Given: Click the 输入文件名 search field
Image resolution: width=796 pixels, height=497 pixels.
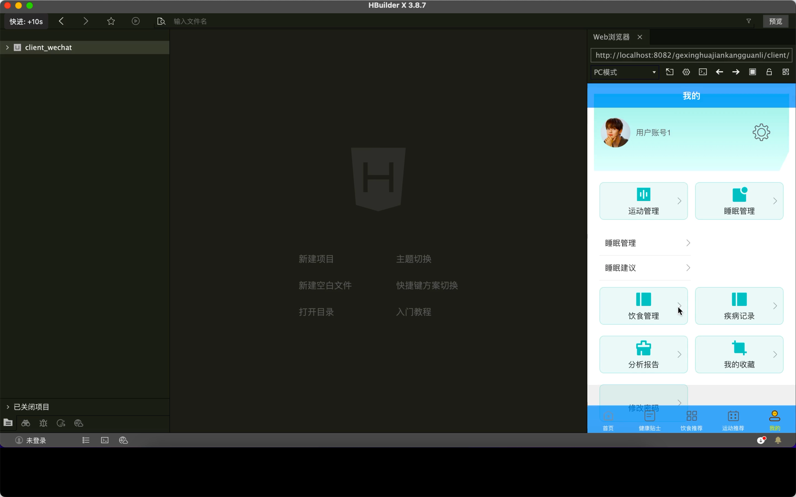Looking at the screenshot, I should tap(454, 21).
